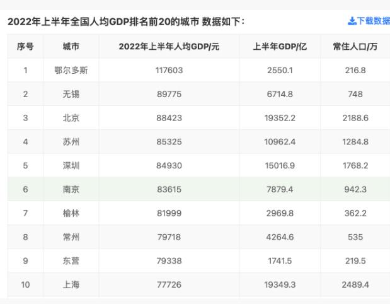Click rank number 10 in 上海 row
This screenshot has width=390, height=304.
tap(25, 284)
